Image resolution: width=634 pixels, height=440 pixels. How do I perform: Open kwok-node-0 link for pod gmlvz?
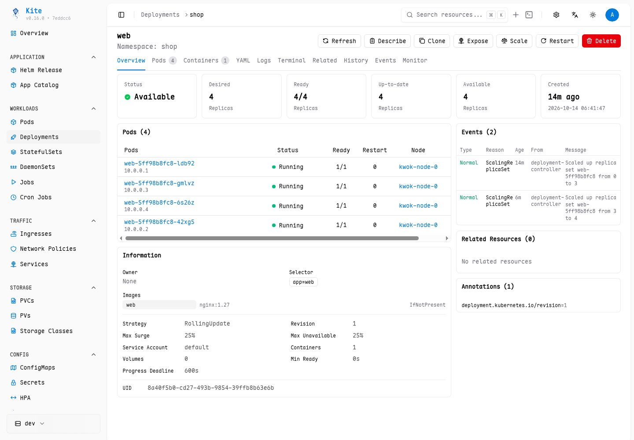pyautogui.click(x=418, y=187)
